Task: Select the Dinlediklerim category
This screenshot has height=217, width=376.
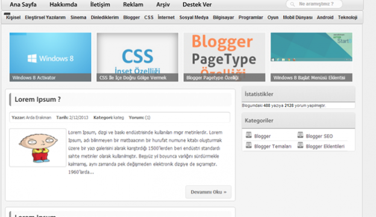Action: coord(105,17)
